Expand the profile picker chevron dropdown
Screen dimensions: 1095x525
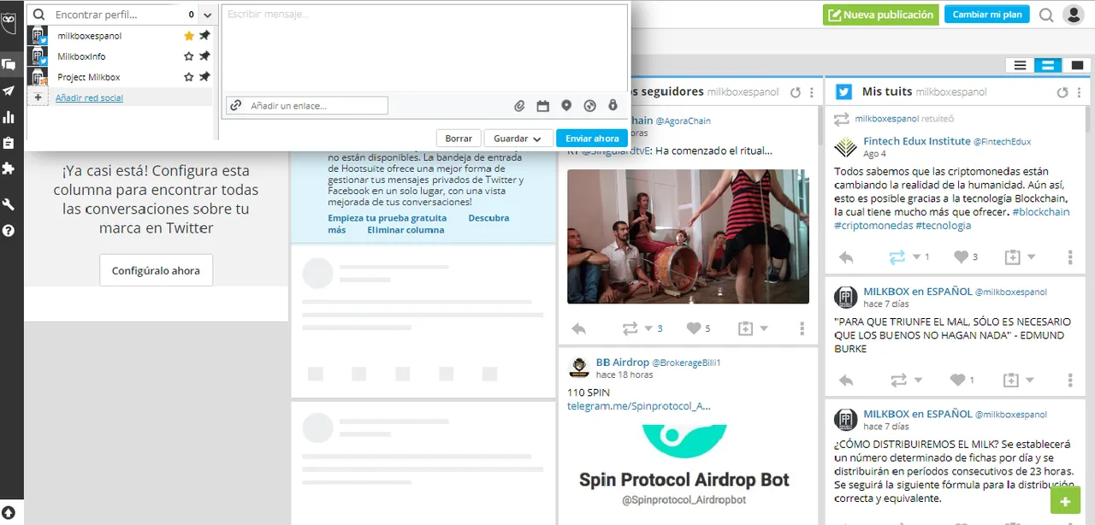[208, 15]
